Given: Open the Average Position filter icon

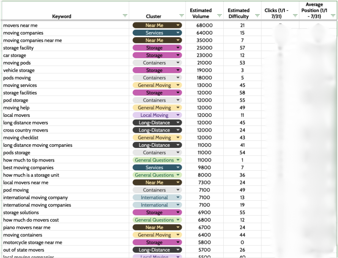Looking at the screenshot, I should [333, 16].
